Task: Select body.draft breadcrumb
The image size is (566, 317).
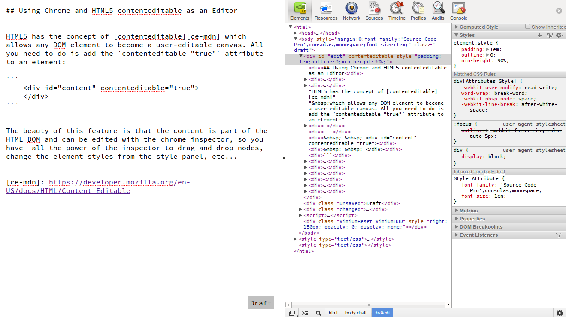Action: click(356, 313)
